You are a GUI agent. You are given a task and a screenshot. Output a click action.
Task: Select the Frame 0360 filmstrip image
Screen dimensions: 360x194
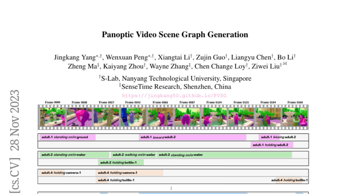[x=295, y=117]
